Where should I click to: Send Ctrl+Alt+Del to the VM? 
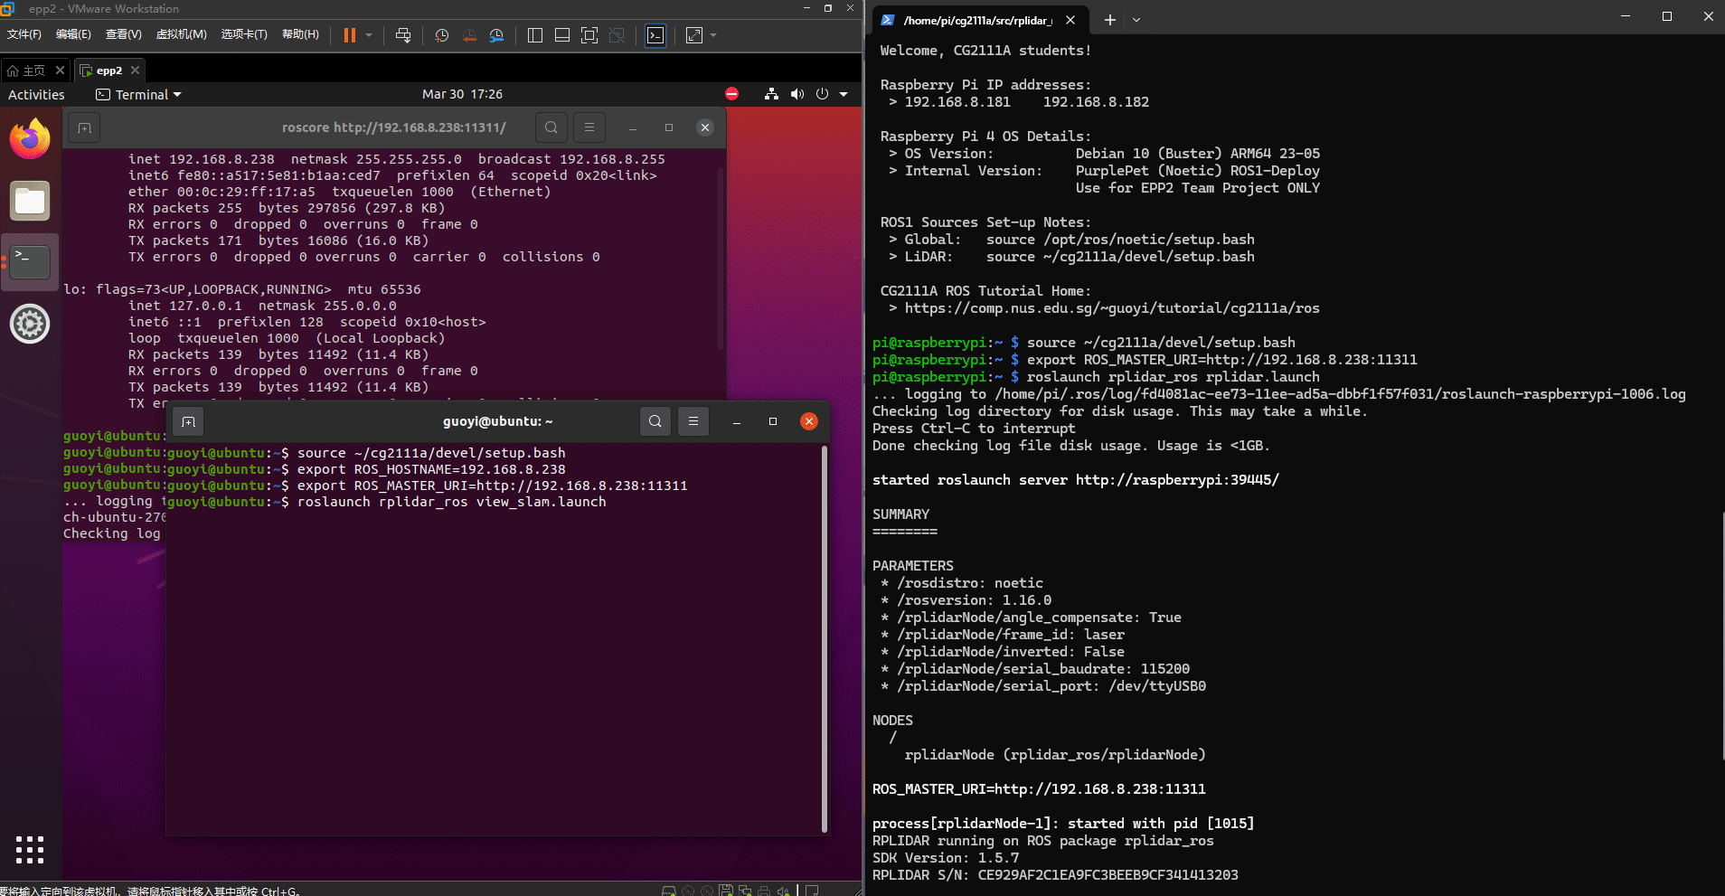(x=403, y=35)
